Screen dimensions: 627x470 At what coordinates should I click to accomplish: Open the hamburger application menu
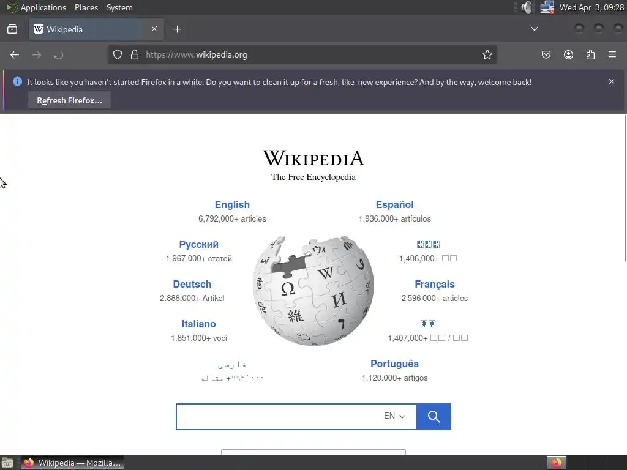(612, 54)
